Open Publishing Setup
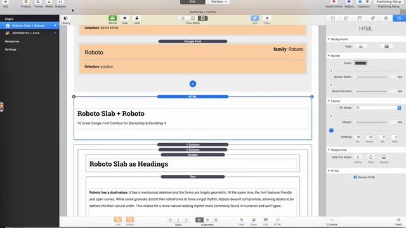Image resolution: width=406 pixels, height=228 pixels. point(389,3)
